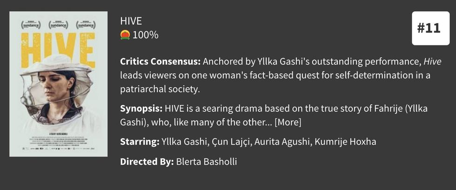Image resolution: width=456 pixels, height=190 pixels.
Task: Click the Critics Consensus label
Action: (x=161, y=62)
